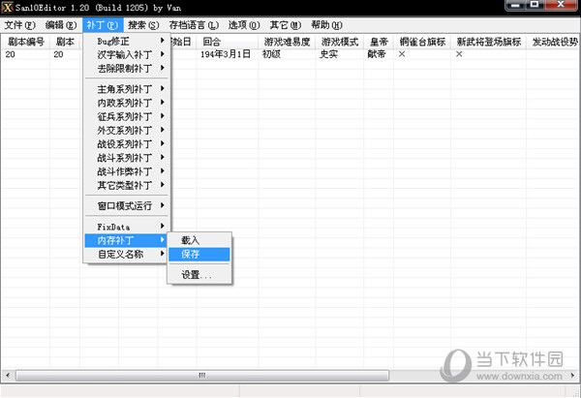Select the highlighted 内存补丁 menu entry
The image size is (581, 398).
pos(126,240)
